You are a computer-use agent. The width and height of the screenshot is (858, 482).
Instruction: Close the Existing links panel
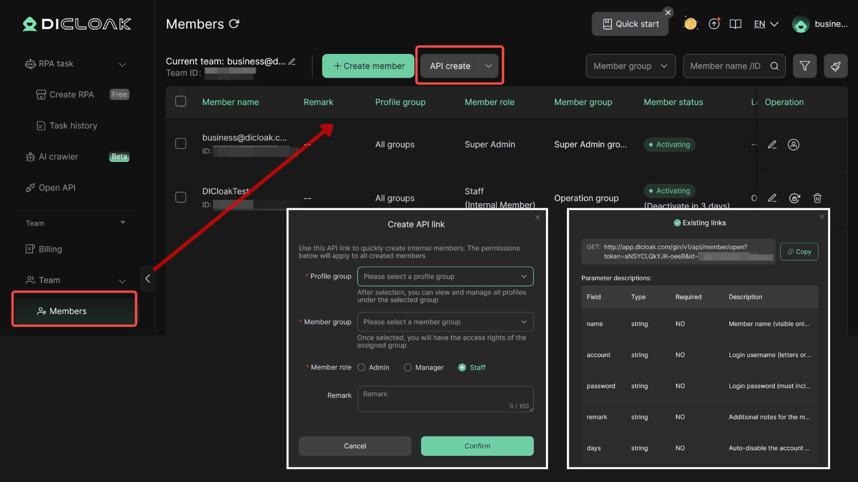tap(822, 216)
